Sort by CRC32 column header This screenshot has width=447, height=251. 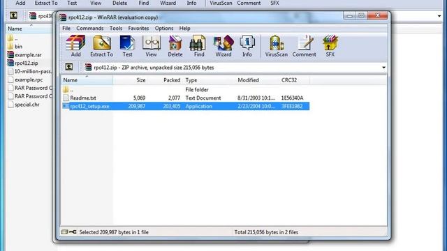pyautogui.click(x=295, y=80)
